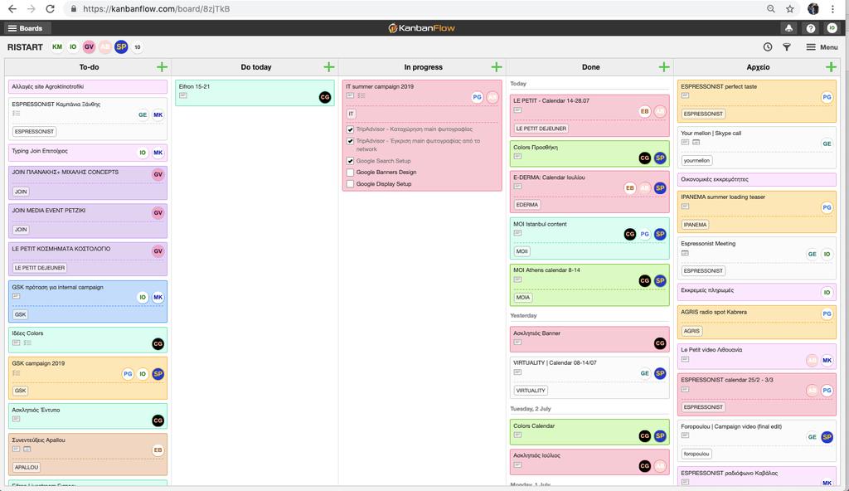
Task: Select the Do today column header
Action: [256, 67]
